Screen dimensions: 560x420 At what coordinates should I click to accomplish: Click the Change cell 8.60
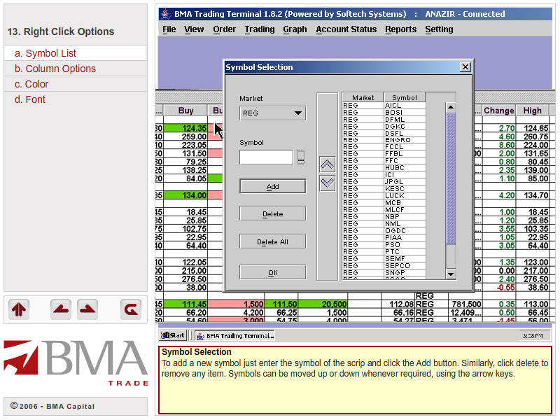(499, 145)
